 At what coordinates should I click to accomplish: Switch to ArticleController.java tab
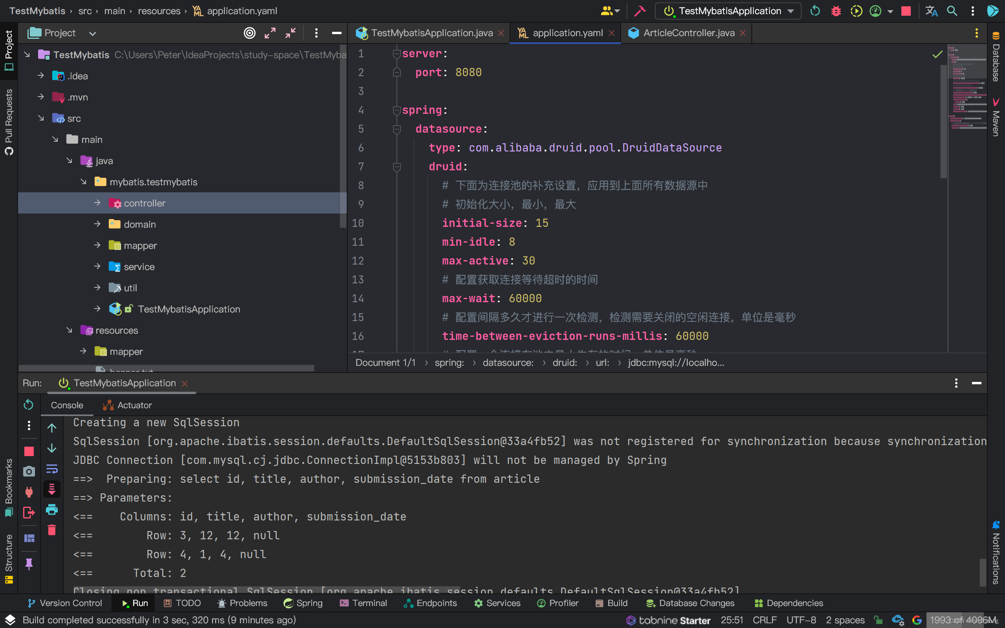(689, 33)
